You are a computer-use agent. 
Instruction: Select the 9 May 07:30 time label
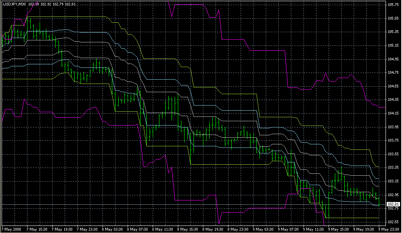(288, 229)
